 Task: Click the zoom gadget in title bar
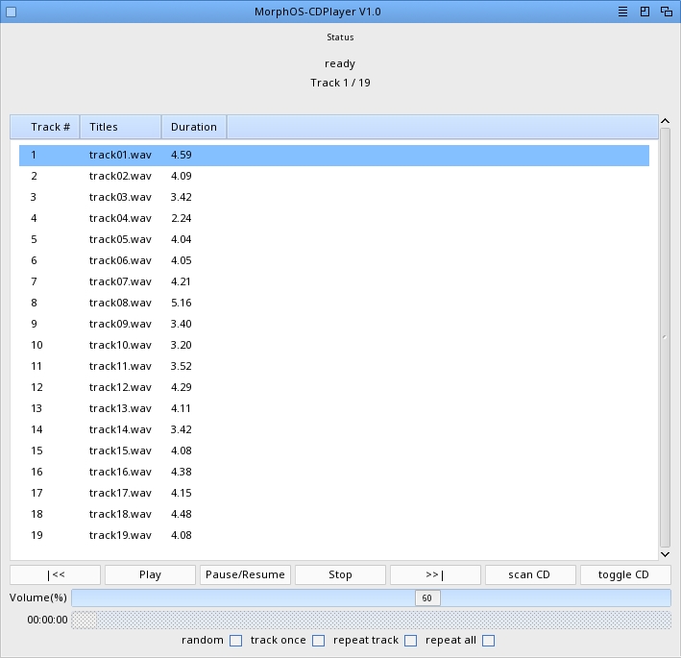(645, 12)
